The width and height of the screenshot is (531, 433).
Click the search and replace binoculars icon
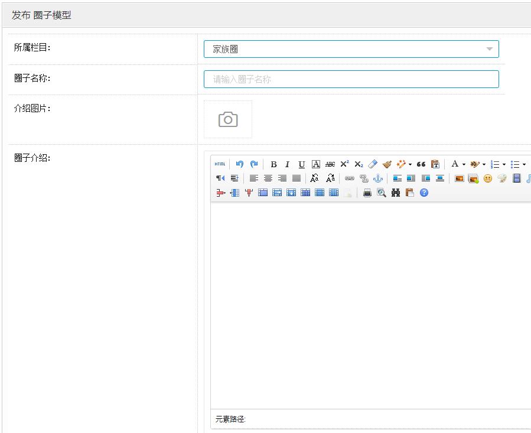tap(396, 193)
